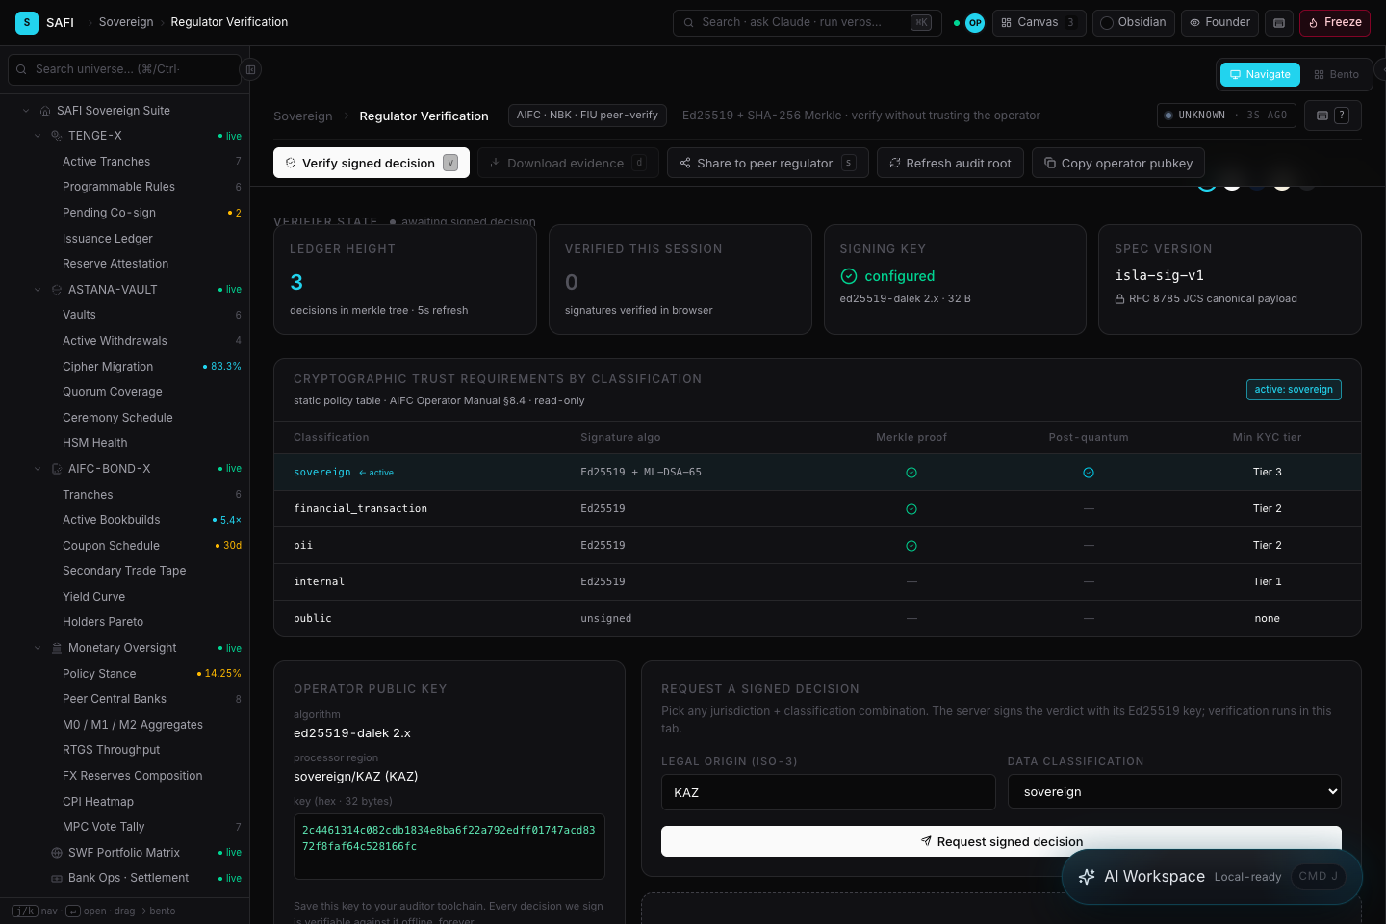
Task: Click the keyboard icon next to Founder
Action: [x=1279, y=23]
